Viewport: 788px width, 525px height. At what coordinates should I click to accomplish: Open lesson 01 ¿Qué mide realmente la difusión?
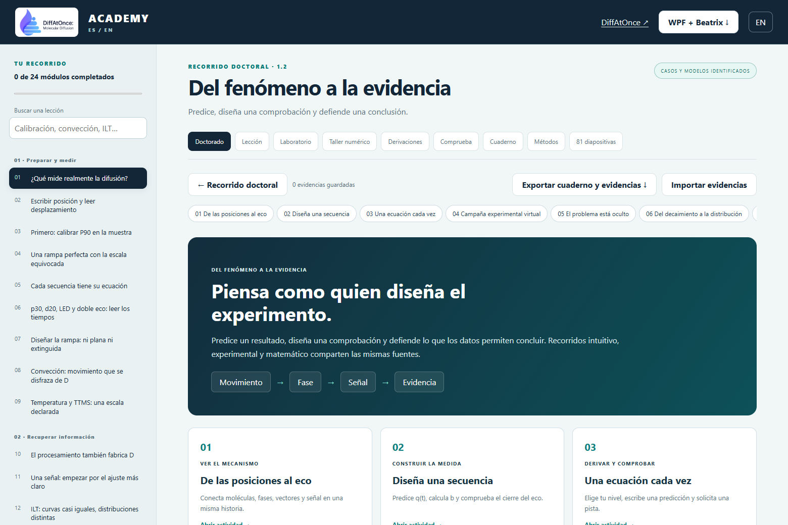[78, 178]
